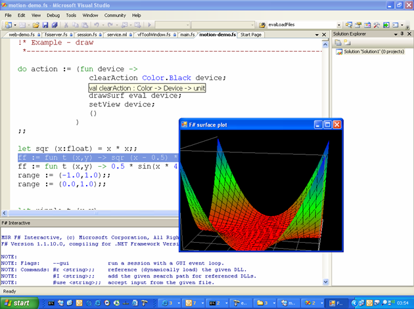Open the evalLoadFiles find combo box dropdown

pyautogui.click(x=338, y=25)
